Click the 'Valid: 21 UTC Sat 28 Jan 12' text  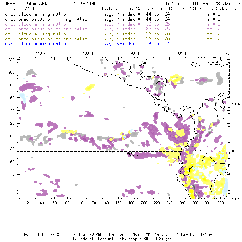(x=135, y=9)
